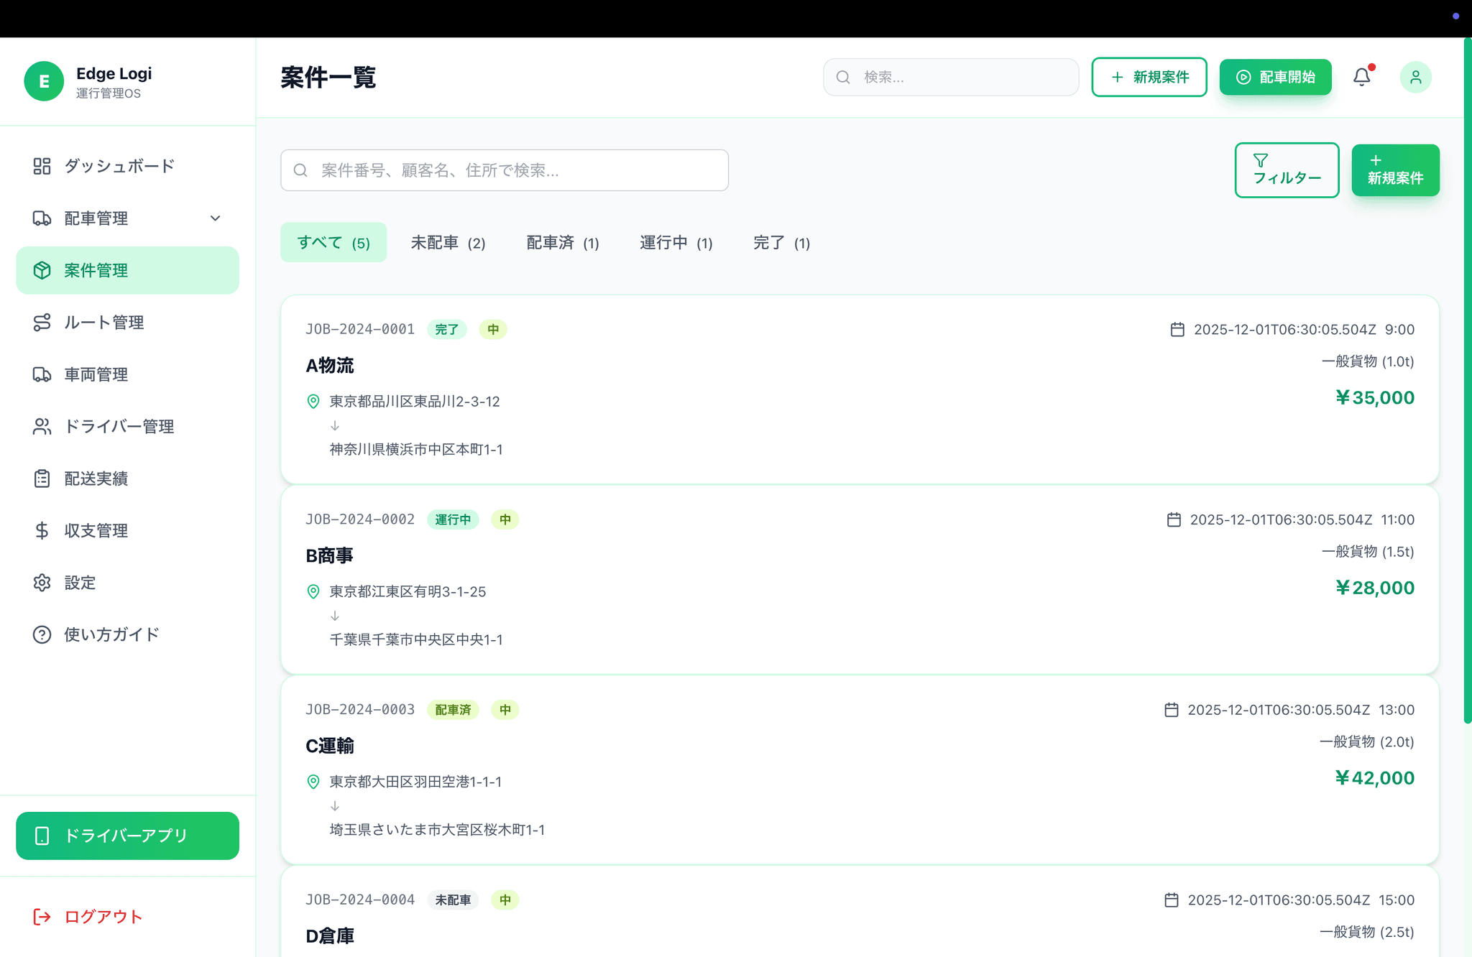The image size is (1472, 957).
Task: Switch to the 未配車 (2) tab
Action: pos(448,243)
